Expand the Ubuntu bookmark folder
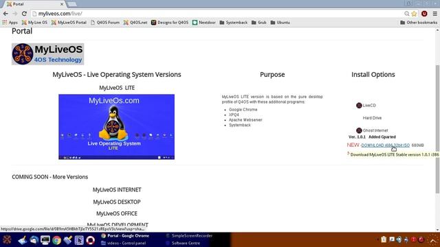This screenshot has width=440, height=247. tap(280, 23)
